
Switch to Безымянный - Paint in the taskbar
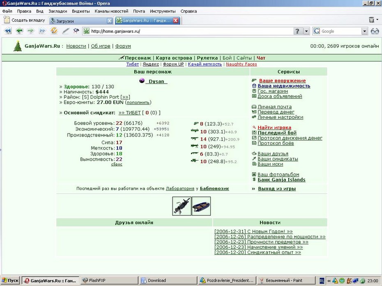pos(286,280)
